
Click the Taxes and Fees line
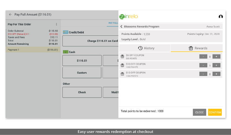pos(33,37)
